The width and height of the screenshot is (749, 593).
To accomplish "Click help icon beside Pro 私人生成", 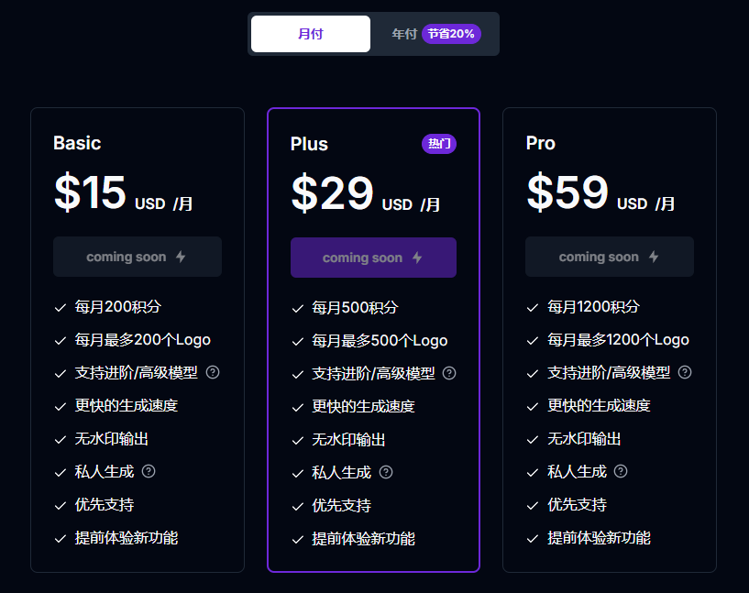I will coord(621,471).
